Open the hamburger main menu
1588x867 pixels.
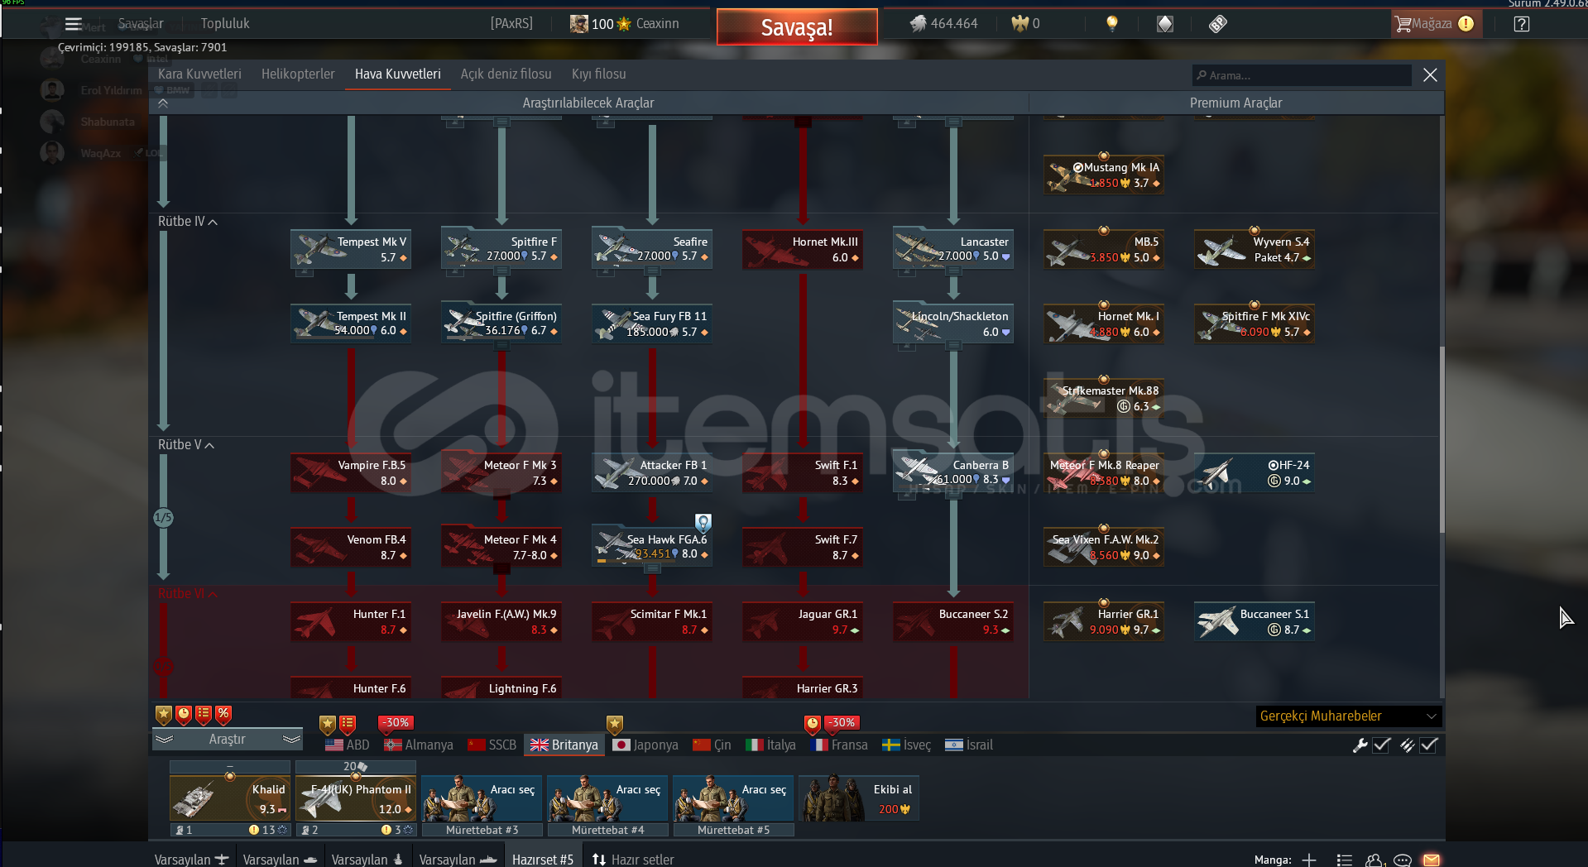coord(73,24)
